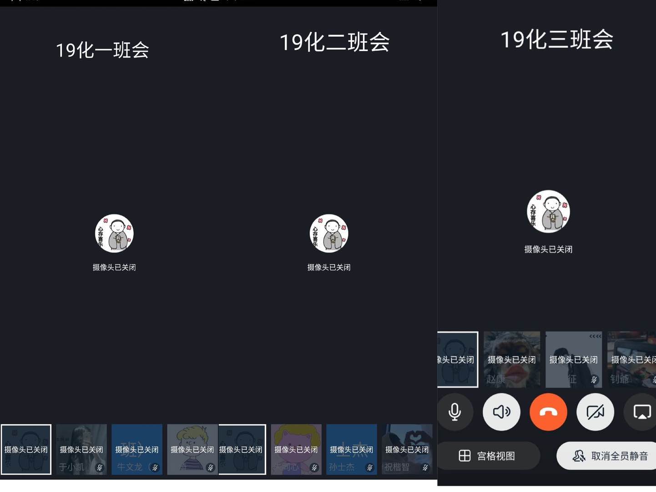Select the blond cartoon boy thumbnail
The image size is (656, 492).
point(192,449)
